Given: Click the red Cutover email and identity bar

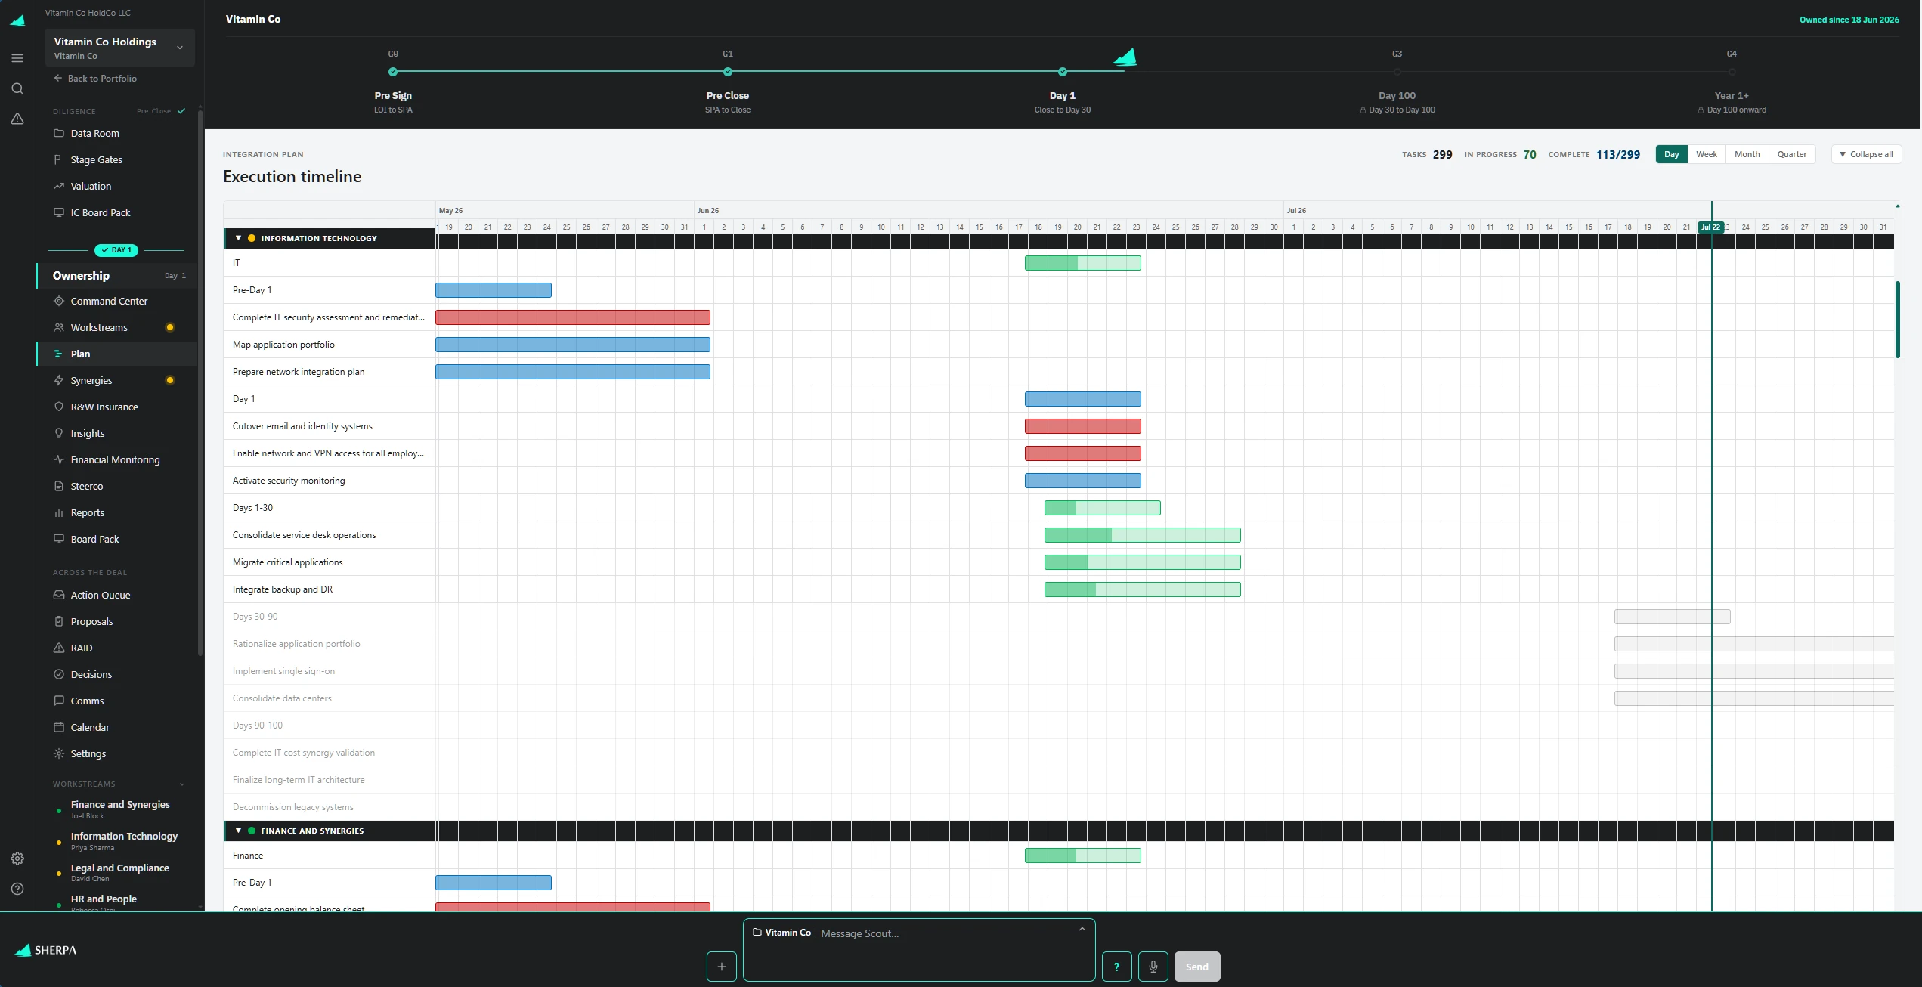Looking at the screenshot, I should click(1082, 426).
